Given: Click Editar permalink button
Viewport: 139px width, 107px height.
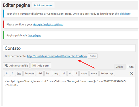Looking at the screenshot, I should point(93,56).
